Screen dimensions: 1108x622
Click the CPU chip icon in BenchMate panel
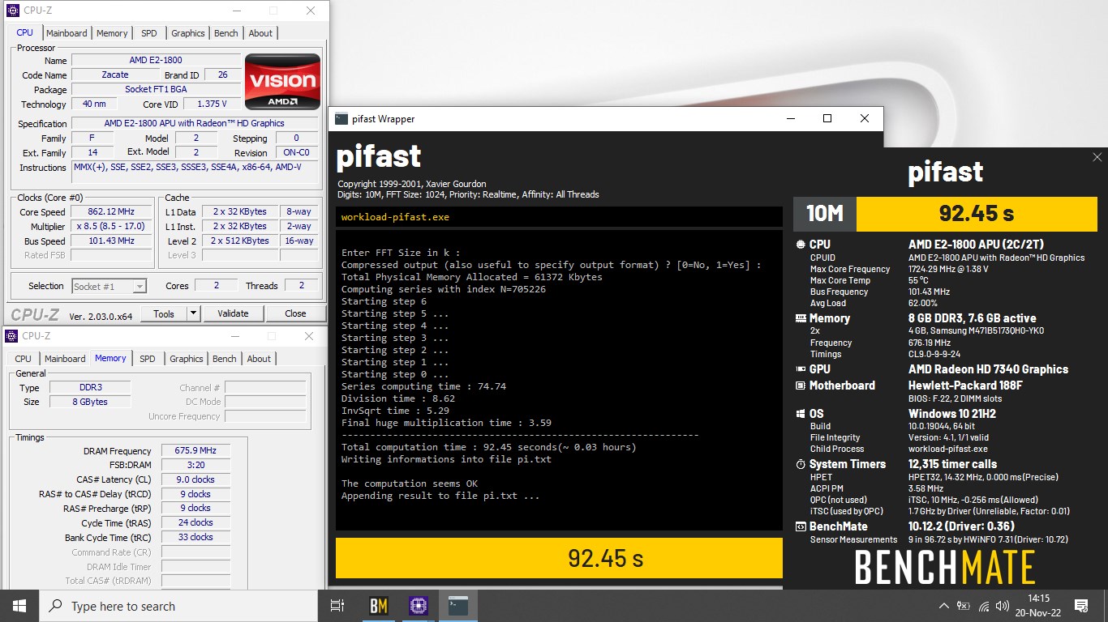[801, 244]
